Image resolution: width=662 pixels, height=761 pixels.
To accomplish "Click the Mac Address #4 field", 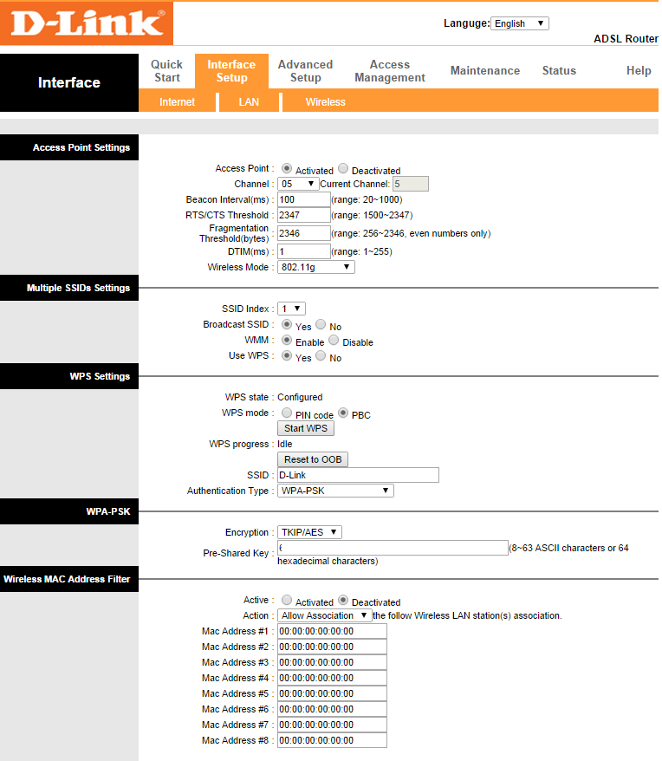I will [x=332, y=678].
